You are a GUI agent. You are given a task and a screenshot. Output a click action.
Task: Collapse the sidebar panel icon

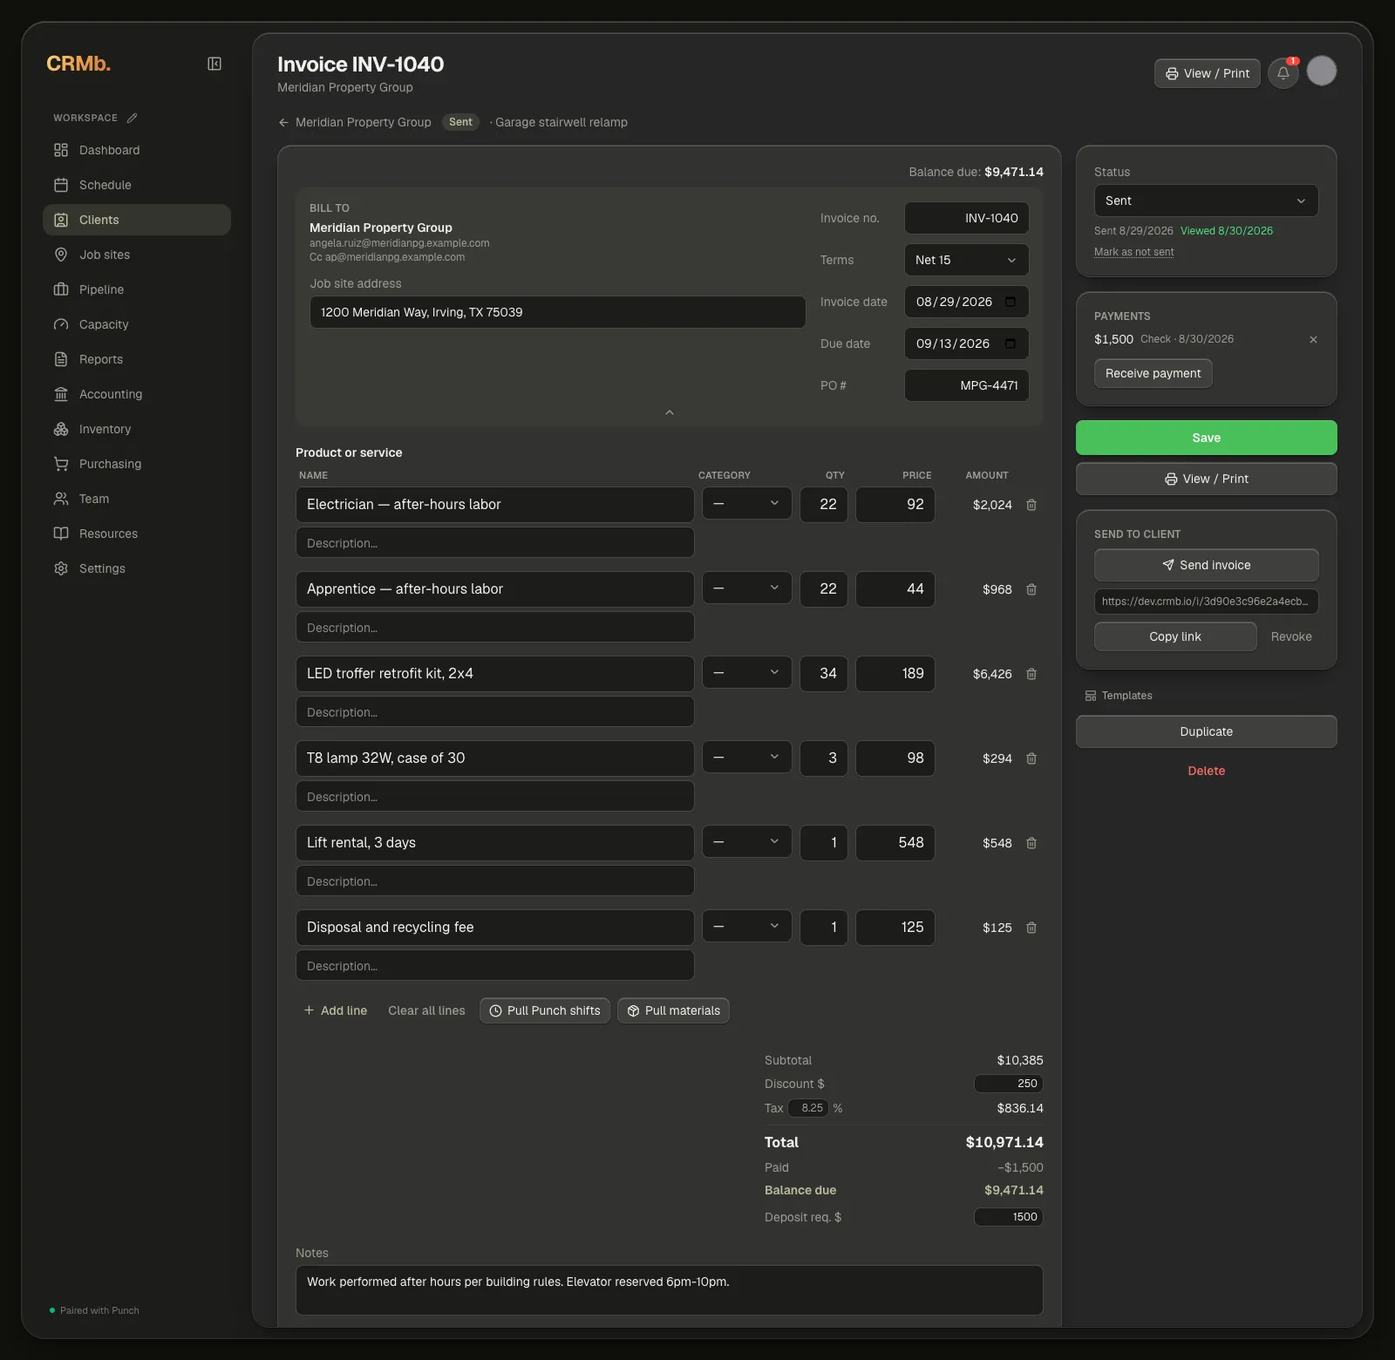pos(214,64)
